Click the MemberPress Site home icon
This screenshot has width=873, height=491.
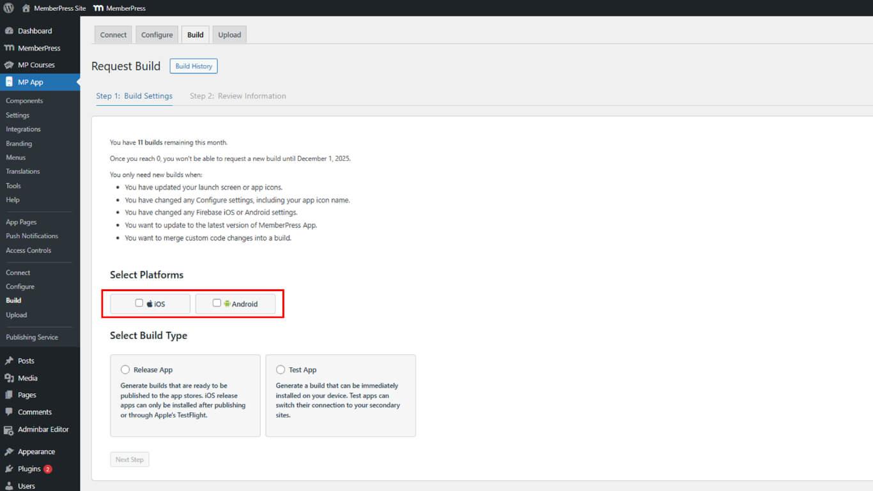point(26,8)
